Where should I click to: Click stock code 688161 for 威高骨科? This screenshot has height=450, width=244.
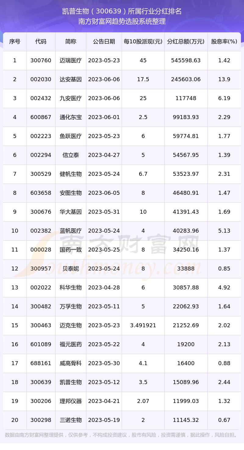(41, 363)
